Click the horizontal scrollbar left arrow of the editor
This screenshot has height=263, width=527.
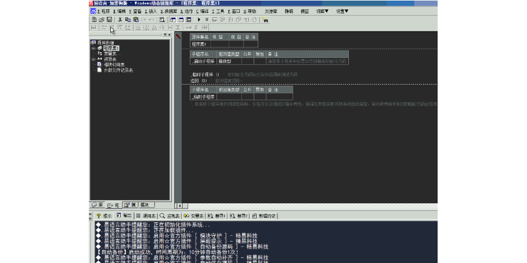coord(179,206)
